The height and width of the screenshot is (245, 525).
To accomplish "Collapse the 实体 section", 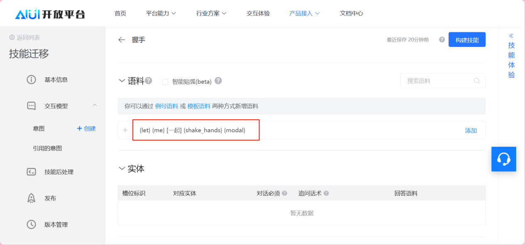I will (122, 168).
